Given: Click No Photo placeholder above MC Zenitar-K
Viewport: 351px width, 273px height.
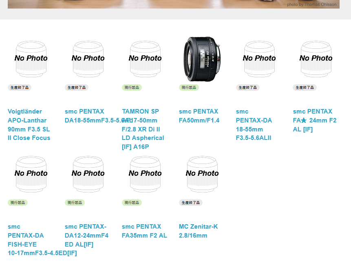Looking at the screenshot, I should [x=202, y=174].
